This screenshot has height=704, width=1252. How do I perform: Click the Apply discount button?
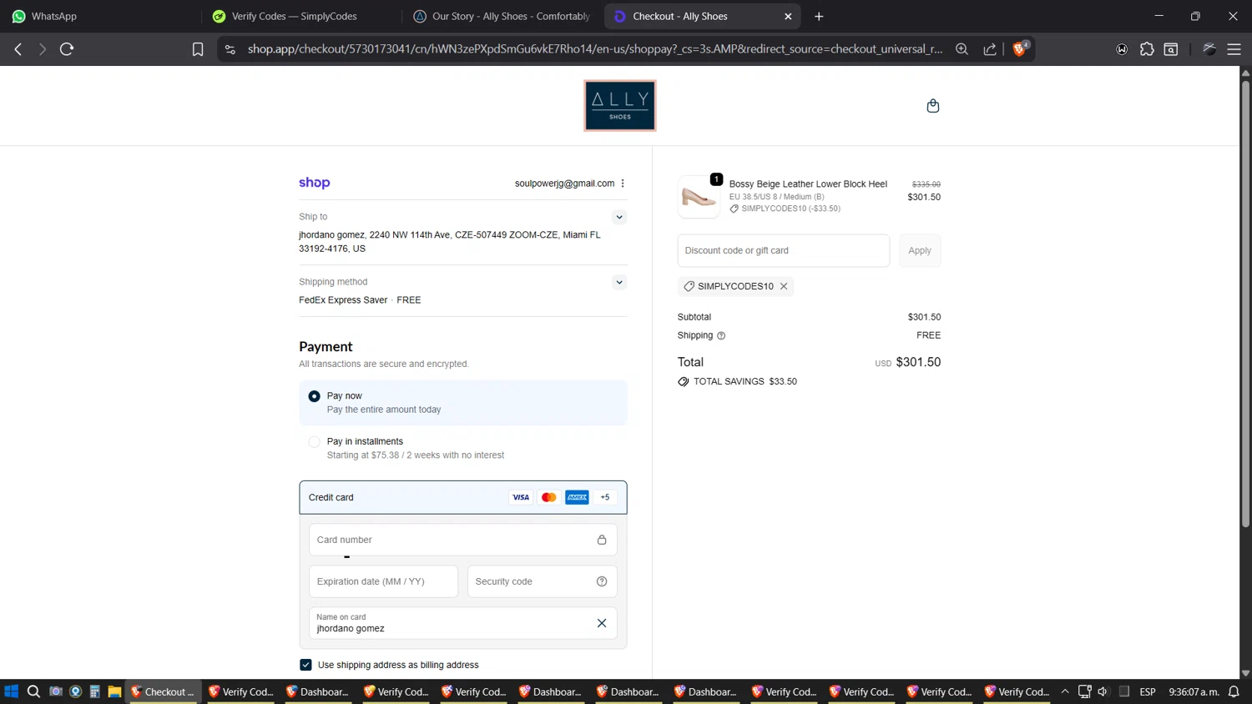pyautogui.click(x=920, y=250)
